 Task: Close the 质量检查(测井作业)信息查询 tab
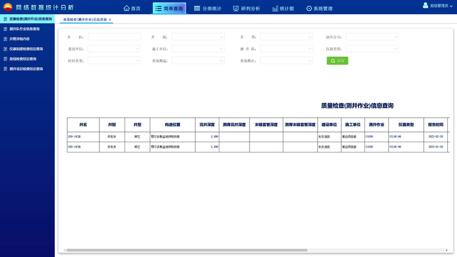110,19
